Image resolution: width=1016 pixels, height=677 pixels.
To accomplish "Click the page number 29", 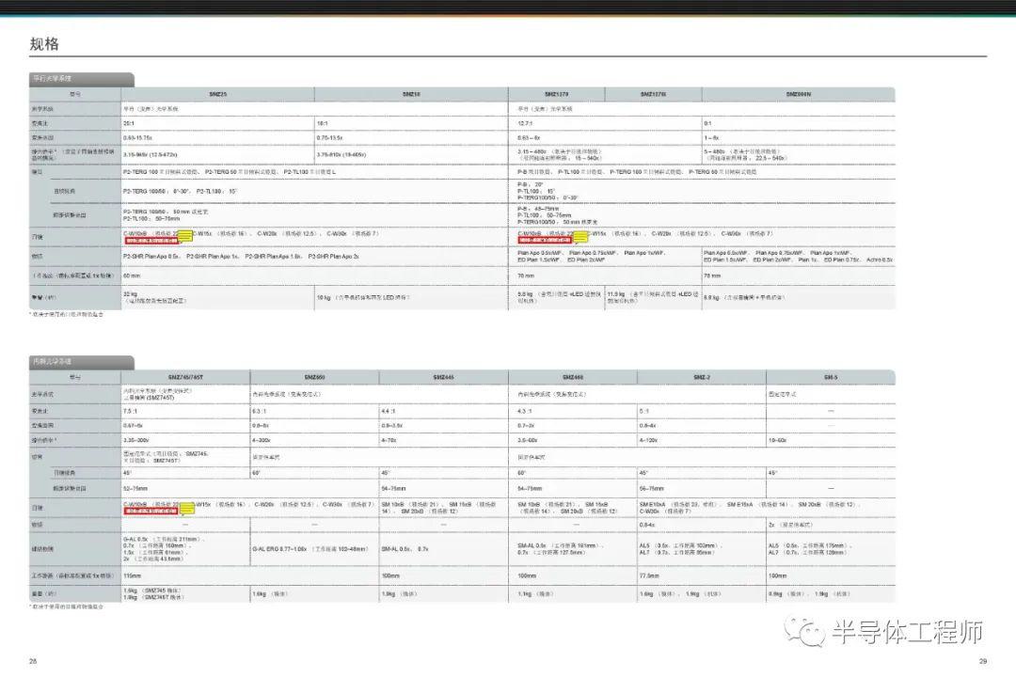I will (x=983, y=661).
